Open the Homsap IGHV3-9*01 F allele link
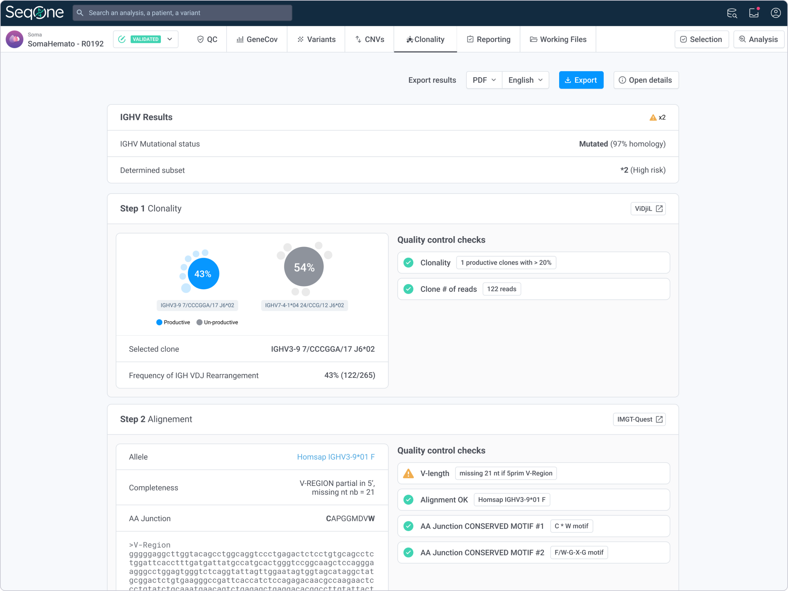 click(336, 457)
